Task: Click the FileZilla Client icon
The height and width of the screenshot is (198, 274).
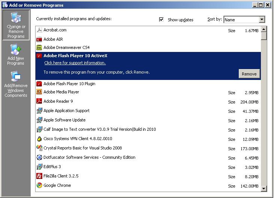Action: [x=39, y=176]
